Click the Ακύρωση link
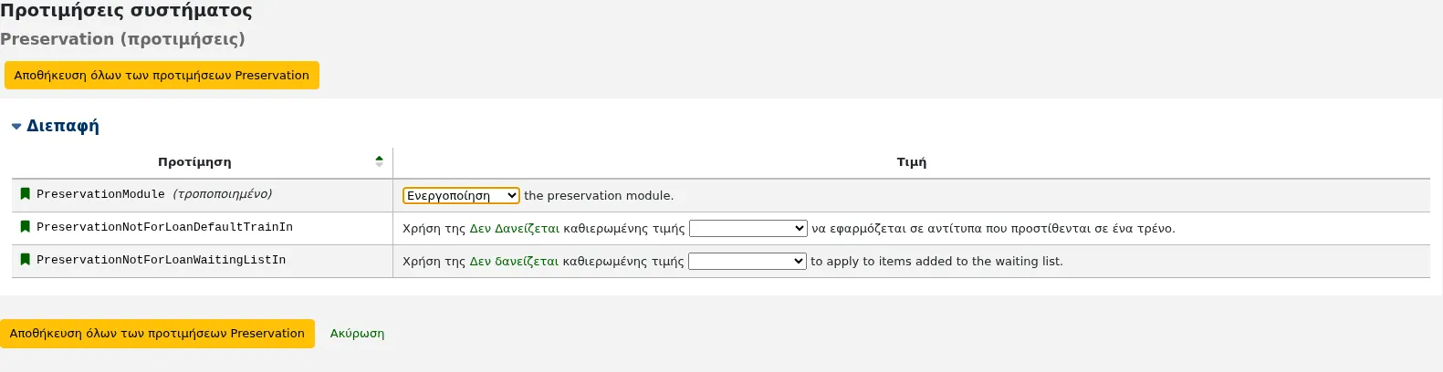 click(x=357, y=334)
